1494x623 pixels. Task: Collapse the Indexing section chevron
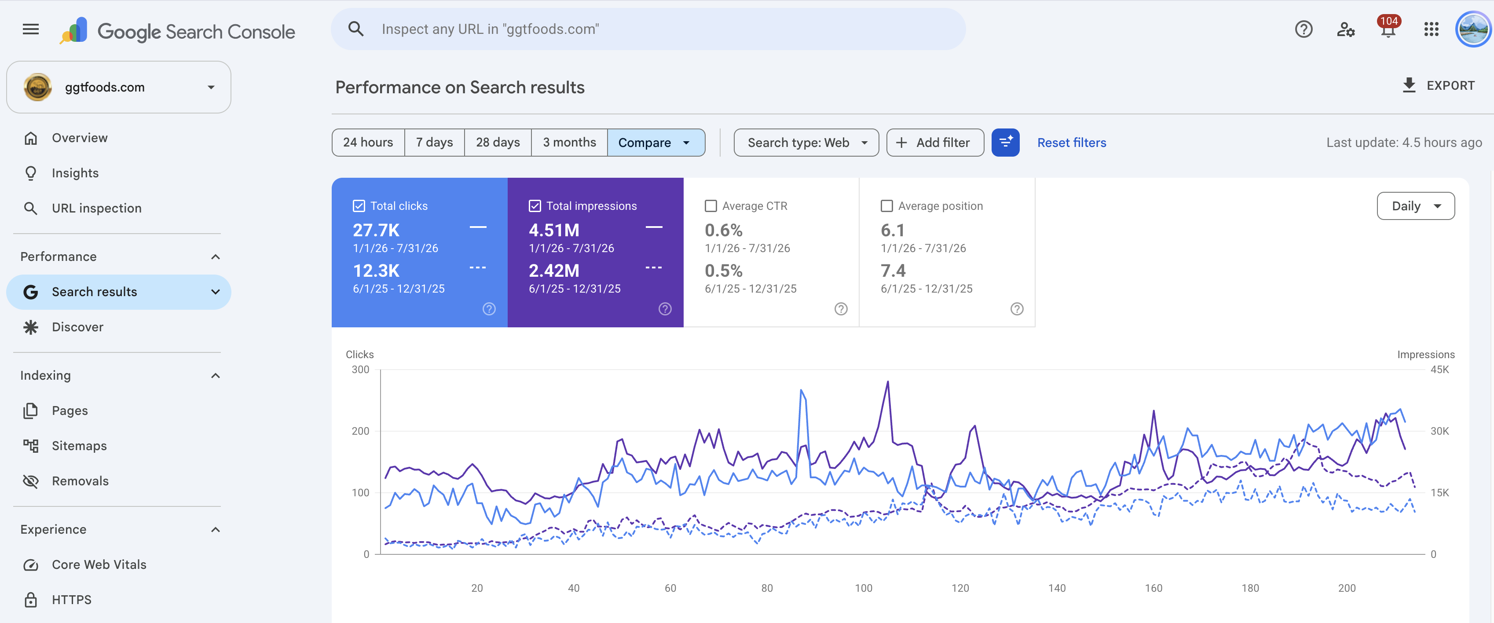pyautogui.click(x=215, y=376)
